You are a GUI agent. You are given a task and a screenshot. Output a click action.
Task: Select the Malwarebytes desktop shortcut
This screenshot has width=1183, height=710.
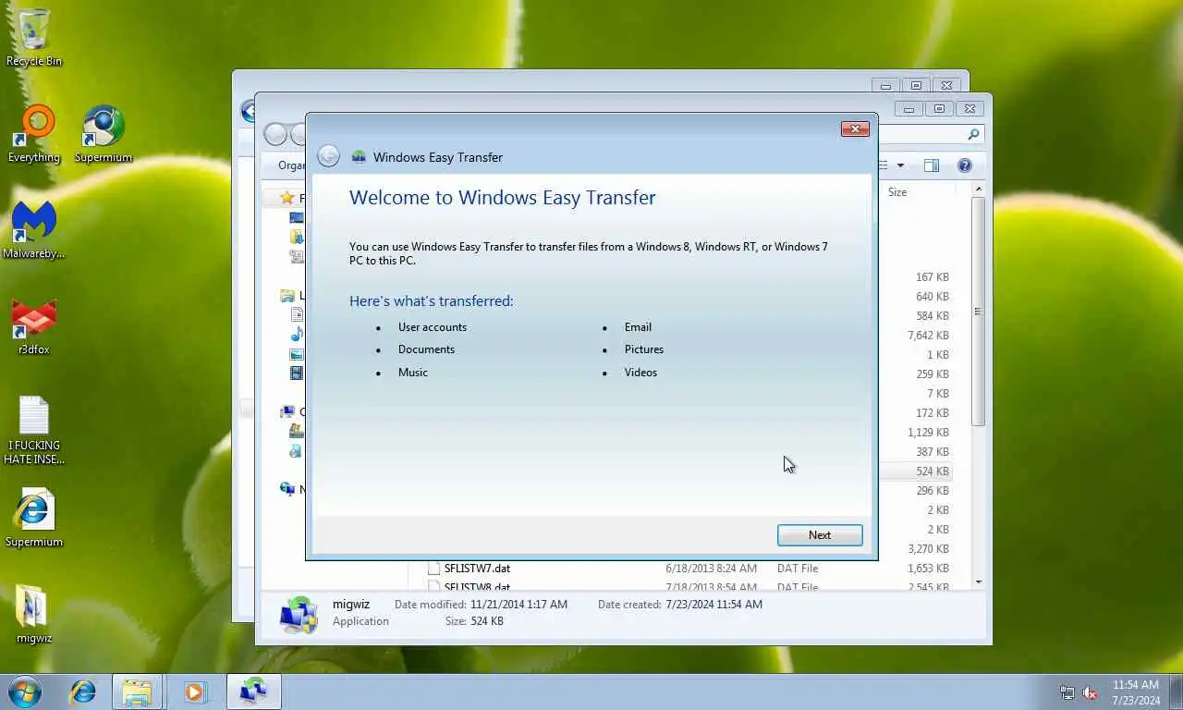(34, 230)
